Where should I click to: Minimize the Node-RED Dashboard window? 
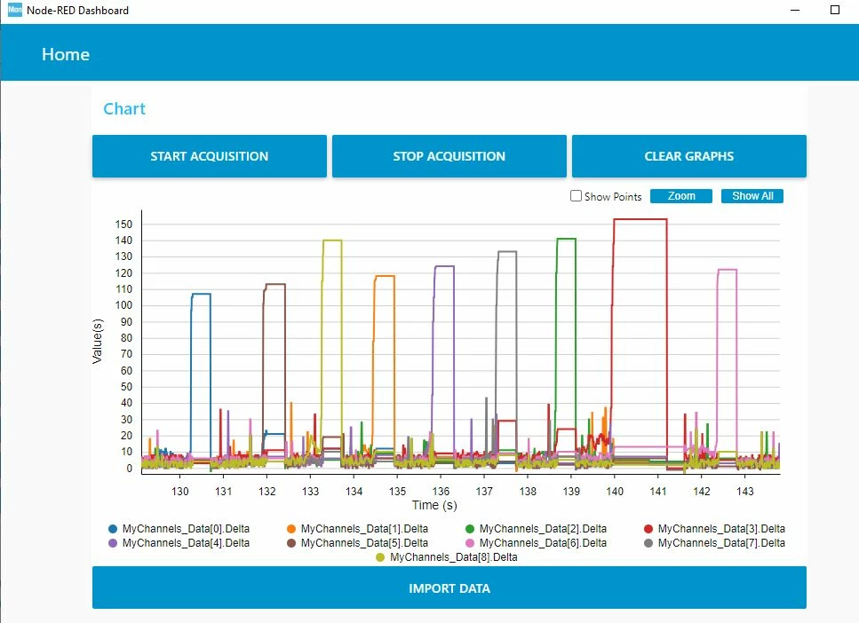click(795, 10)
